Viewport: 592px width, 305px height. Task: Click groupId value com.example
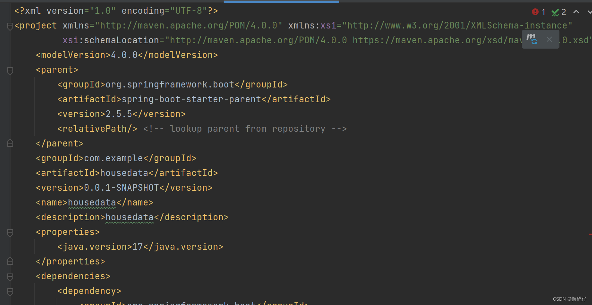pyautogui.click(x=113, y=158)
